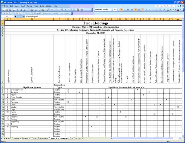Click the Cut scissors icon
The height and width of the screenshot is (143, 185).
pos(36,10)
